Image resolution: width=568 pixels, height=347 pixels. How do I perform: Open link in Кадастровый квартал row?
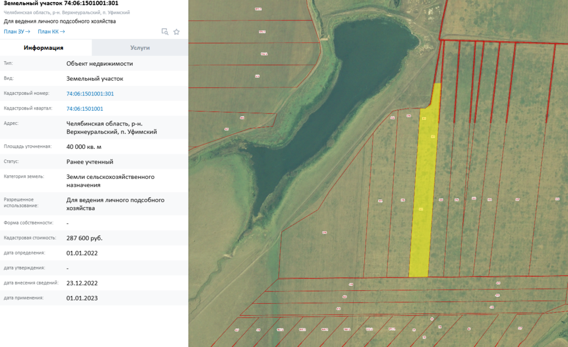85,108
